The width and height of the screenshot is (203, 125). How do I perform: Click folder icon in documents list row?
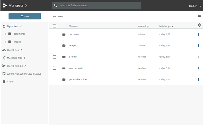(64, 34)
